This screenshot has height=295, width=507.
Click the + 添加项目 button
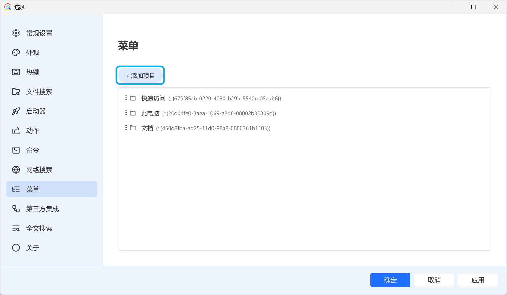click(140, 76)
